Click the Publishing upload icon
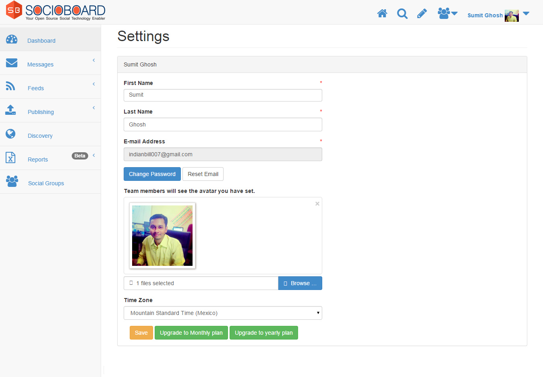This screenshot has width=543, height=377. coord(10,110)
